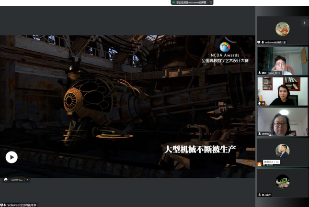This screenshot has width=309, height=207.
Task: Select redsweet's avatar thumbnail
Action: (282, 29)
